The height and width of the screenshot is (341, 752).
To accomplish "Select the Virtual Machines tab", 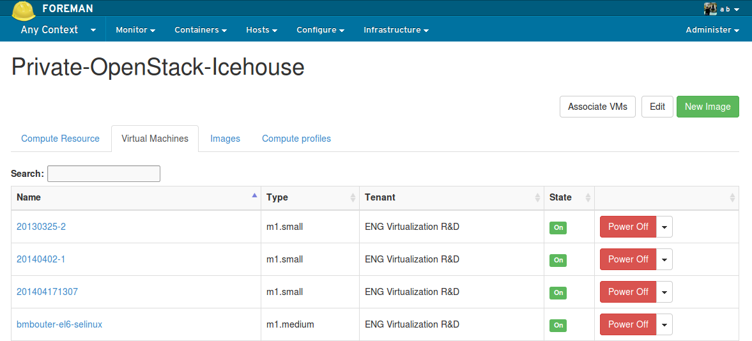I will (155, 139).
